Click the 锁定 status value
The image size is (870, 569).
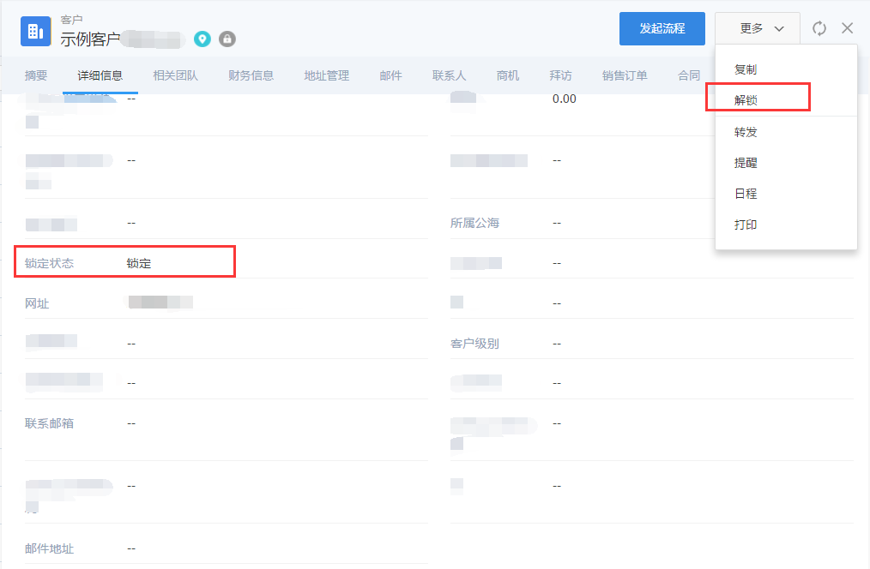139,263
